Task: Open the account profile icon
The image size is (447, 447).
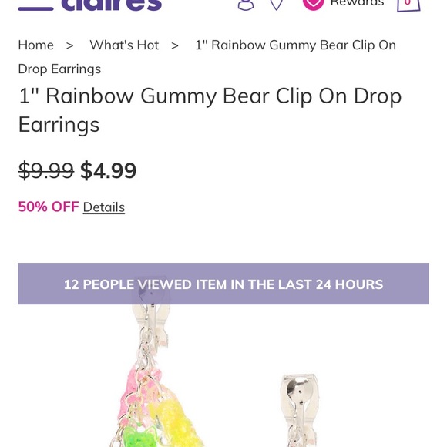Action: tap(246, 5)
